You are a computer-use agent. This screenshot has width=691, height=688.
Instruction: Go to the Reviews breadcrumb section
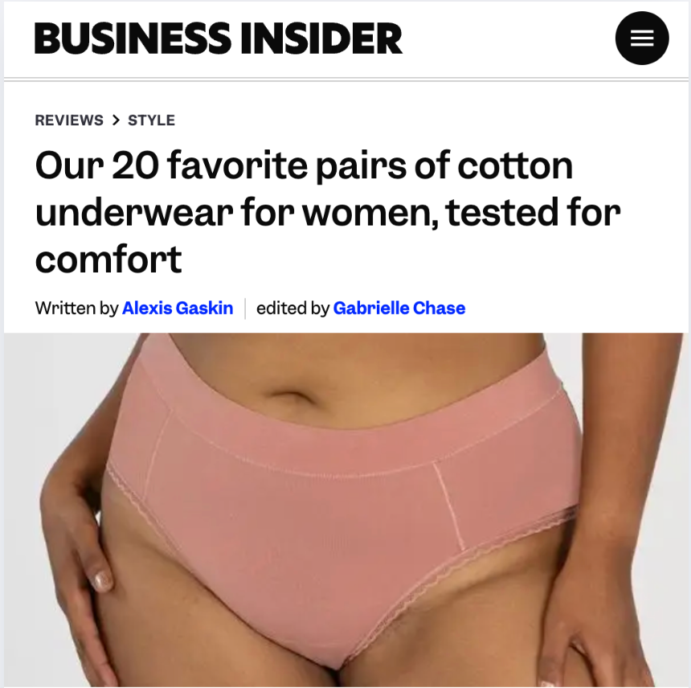point(69,120)
